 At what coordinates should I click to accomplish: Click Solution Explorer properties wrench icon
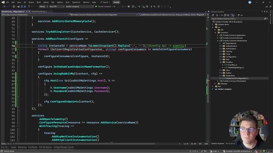(x=238, y=15)
